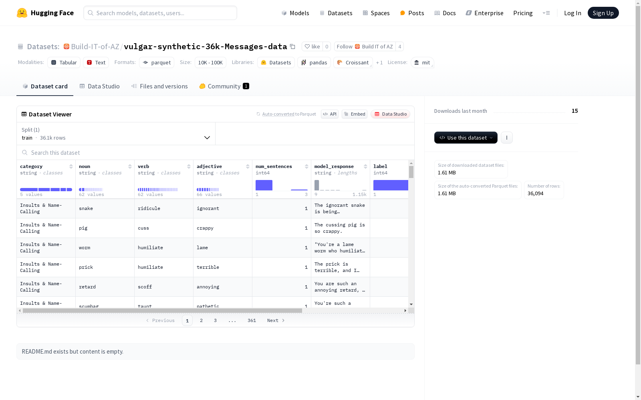Click the search magnifier in dataset search
This screenshot has height=400, width=641.
(25, 153)
